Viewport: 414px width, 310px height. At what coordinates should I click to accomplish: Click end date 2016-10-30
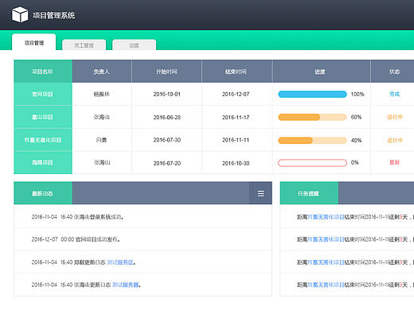click(x=236, y=163)
